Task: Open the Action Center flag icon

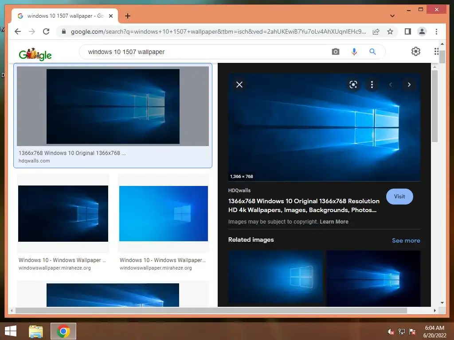Action: [412, 332]
